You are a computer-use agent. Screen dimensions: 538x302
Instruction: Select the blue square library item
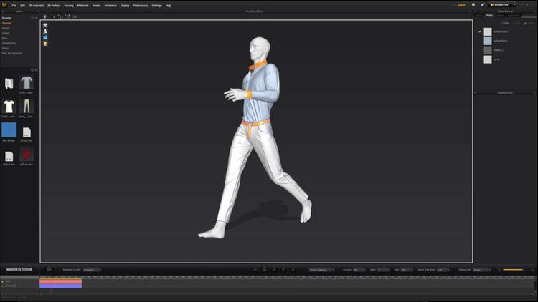point(9,130)
